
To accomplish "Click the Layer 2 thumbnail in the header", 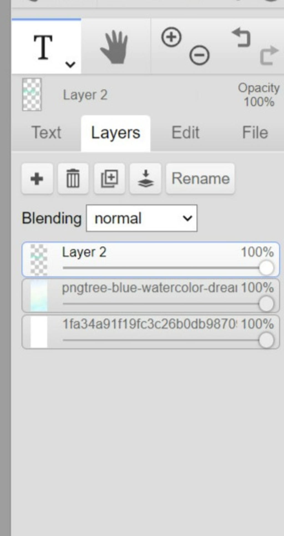I will click(32, 94).
